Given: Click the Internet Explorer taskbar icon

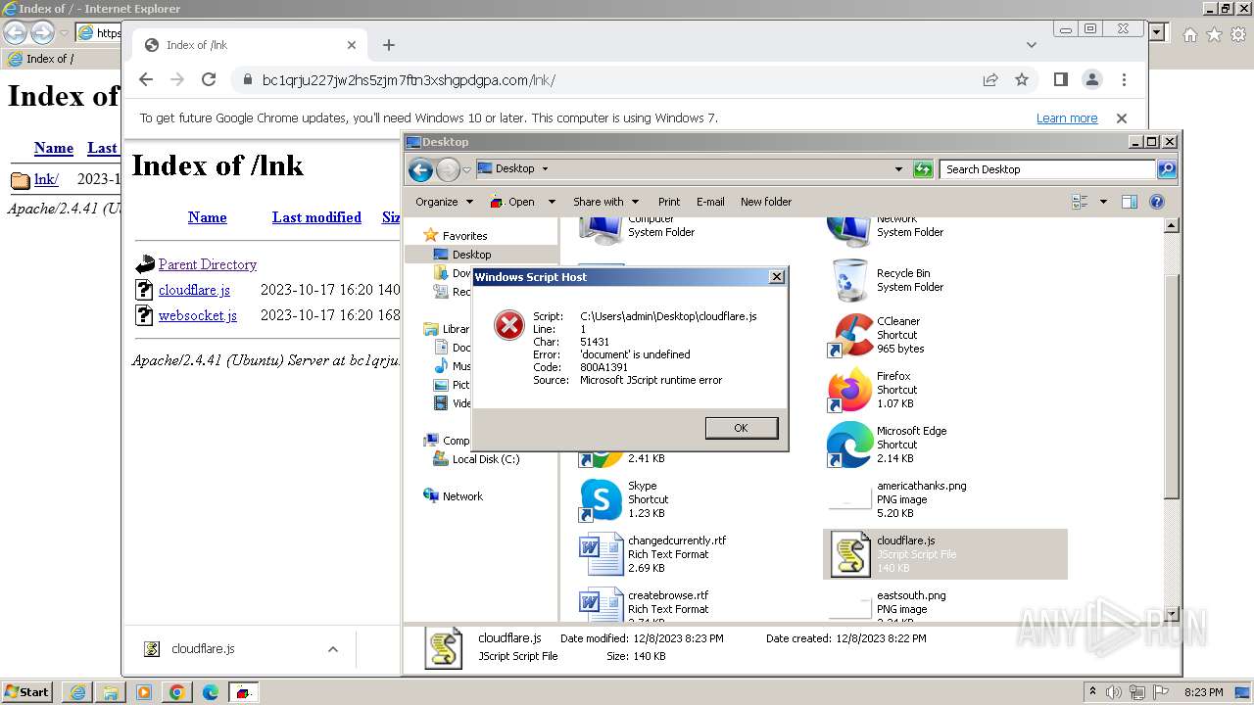Looking at the screenshot, I should (77, 692).
